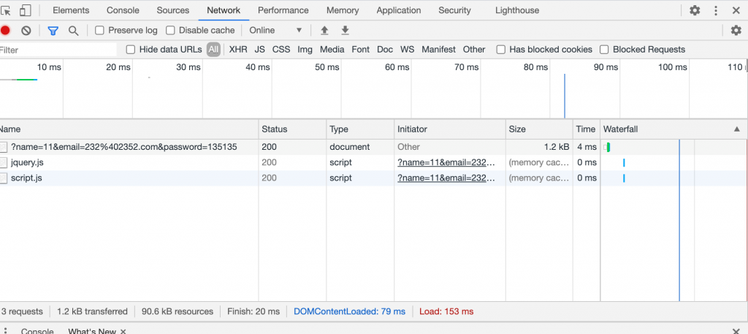
Task: Clear the network log
Action: [x=26, y=31]
